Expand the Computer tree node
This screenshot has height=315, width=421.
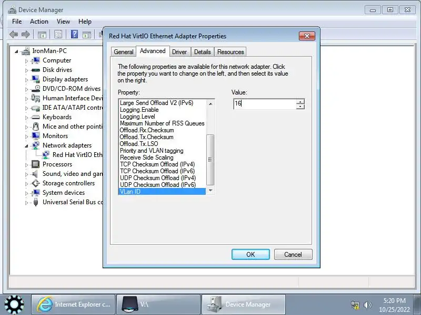(x=26, y=61)
